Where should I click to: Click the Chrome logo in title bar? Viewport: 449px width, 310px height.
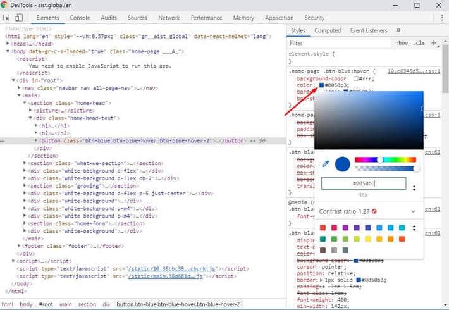(4, 5)
